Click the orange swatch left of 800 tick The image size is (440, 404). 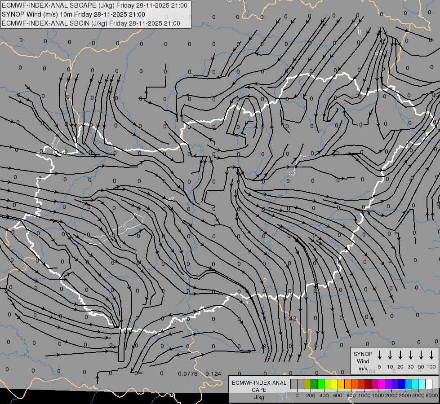coord(348,384)
